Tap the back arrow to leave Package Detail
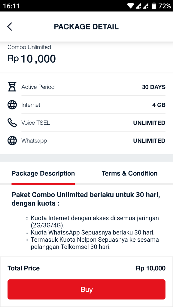173x307 pixels. [x=10, y=26]
